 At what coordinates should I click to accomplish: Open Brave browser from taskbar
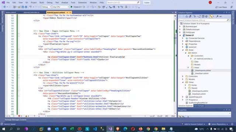pyautogui.click(x=118, y=129)
